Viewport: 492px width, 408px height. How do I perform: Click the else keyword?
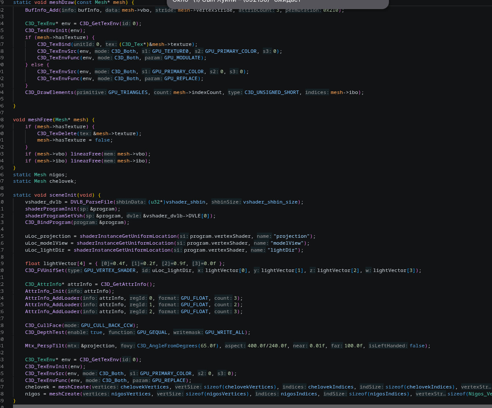[x=37, y=65]
